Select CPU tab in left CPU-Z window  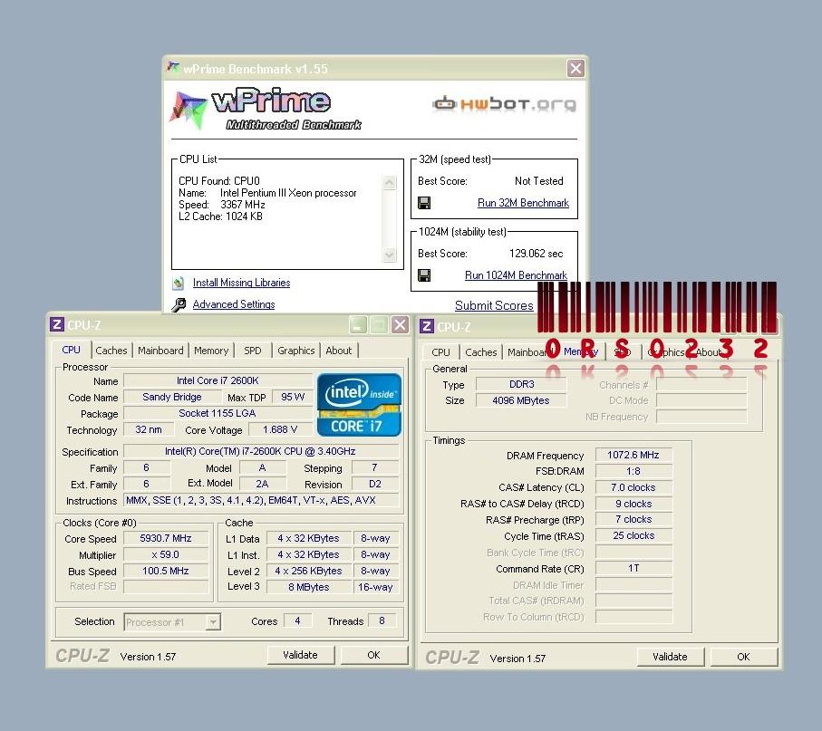pos(72,350)
